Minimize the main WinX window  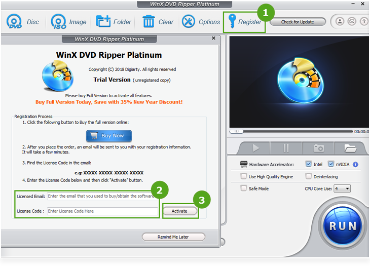(353, 4)
